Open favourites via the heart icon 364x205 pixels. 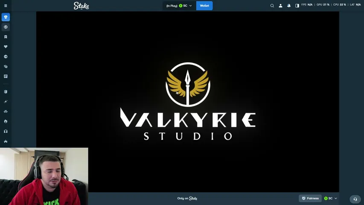[6, 47]
